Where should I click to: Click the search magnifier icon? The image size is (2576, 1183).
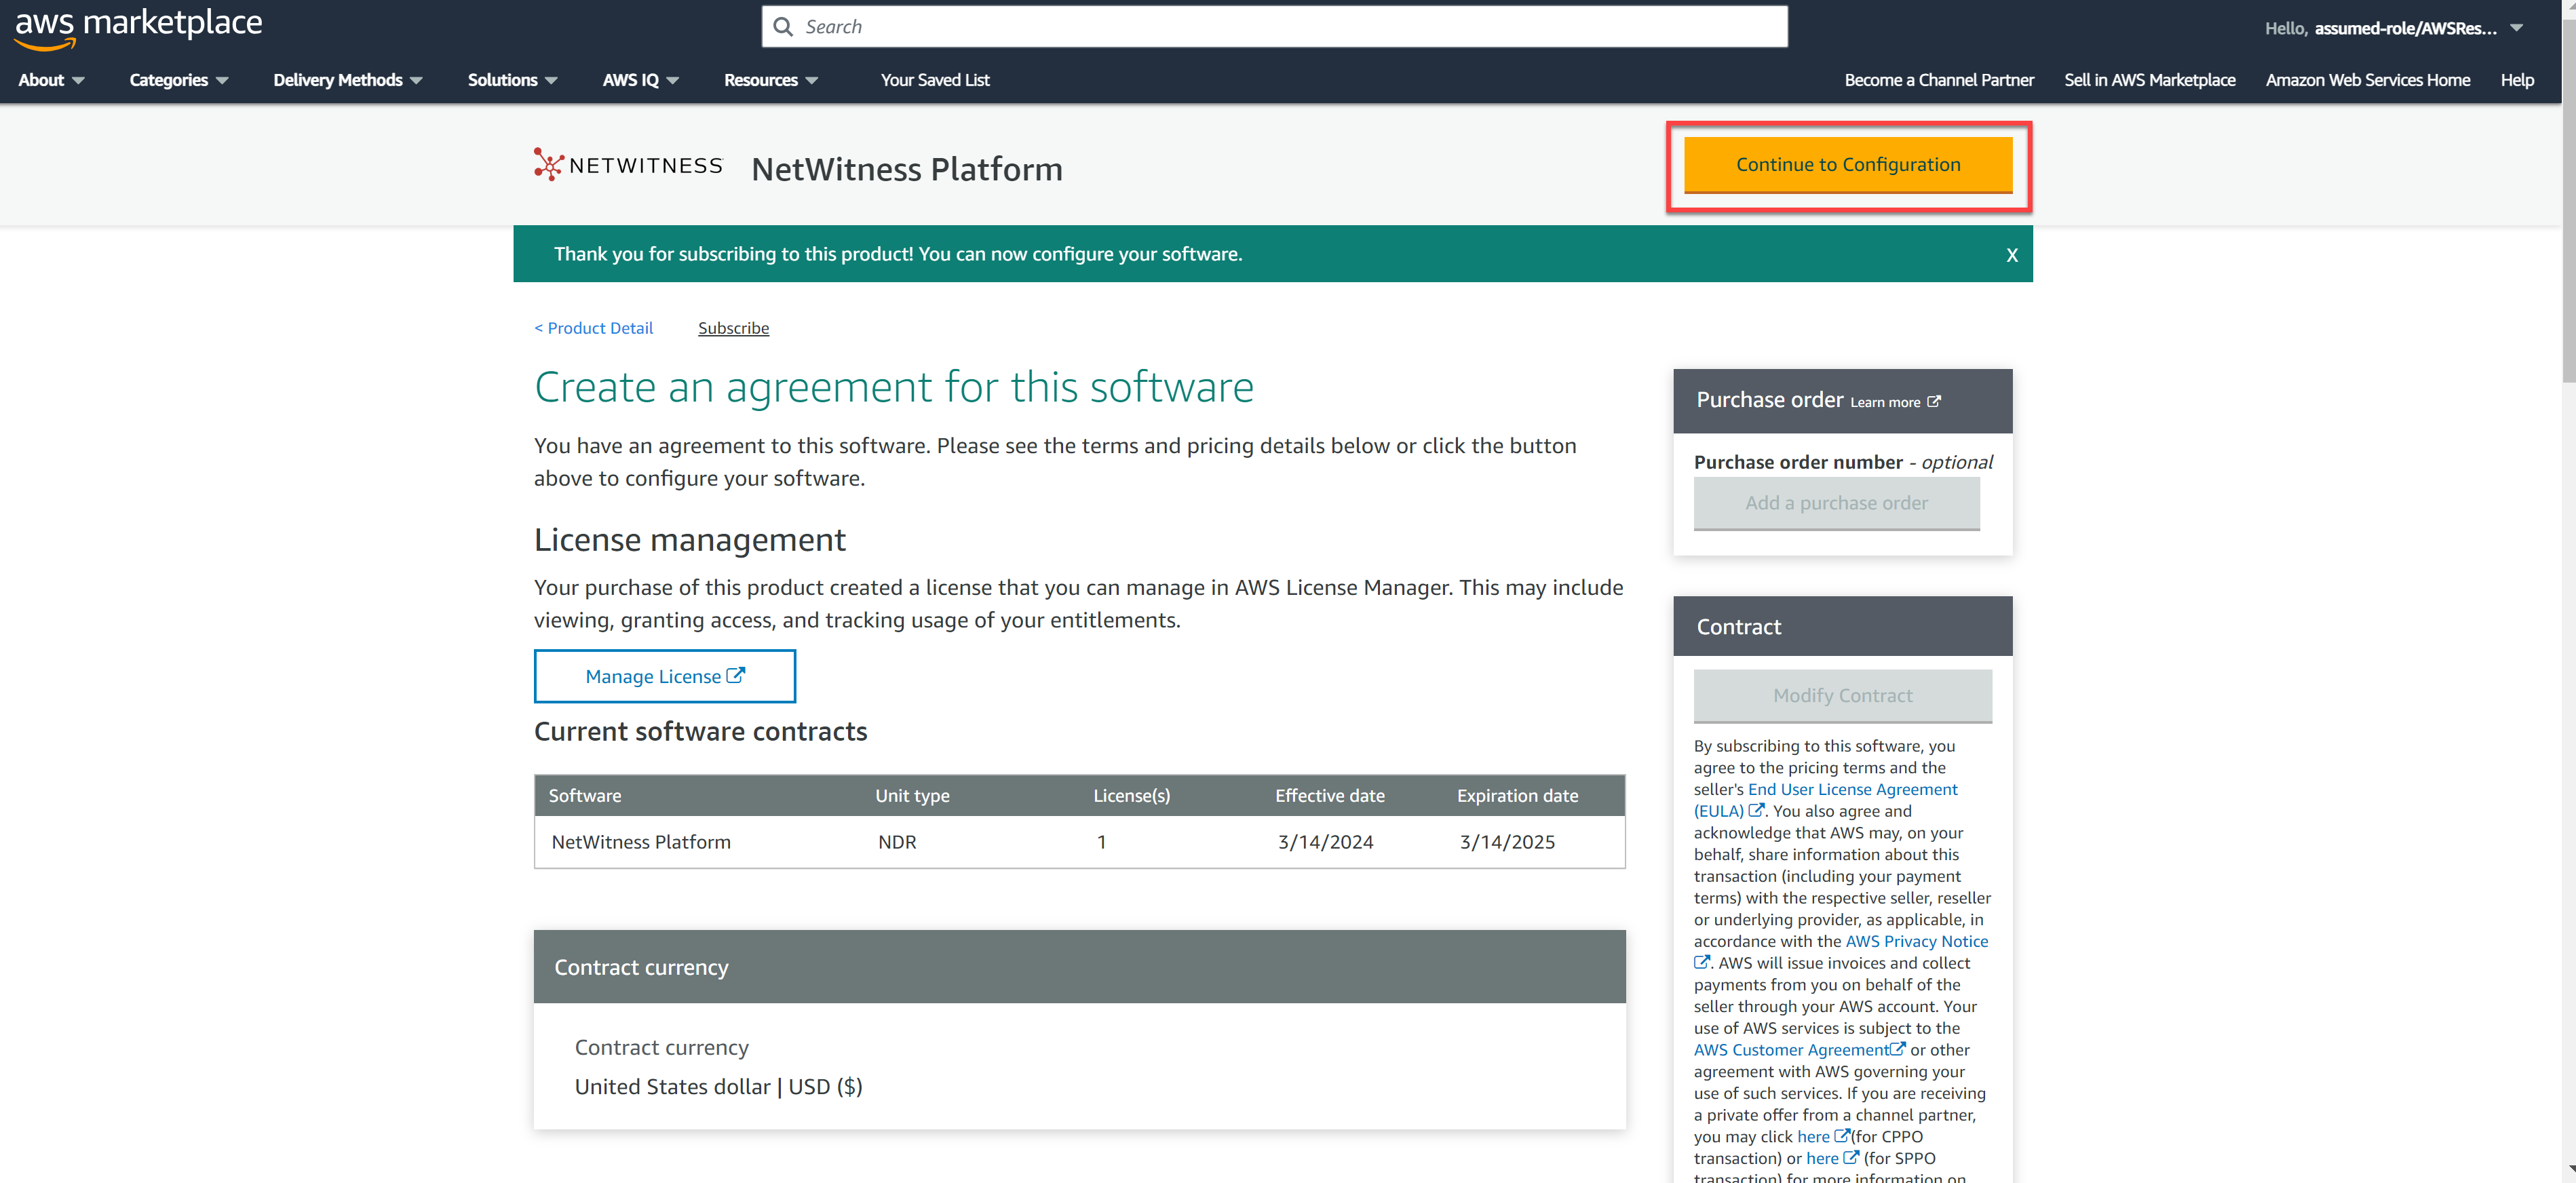pos(783,27)
